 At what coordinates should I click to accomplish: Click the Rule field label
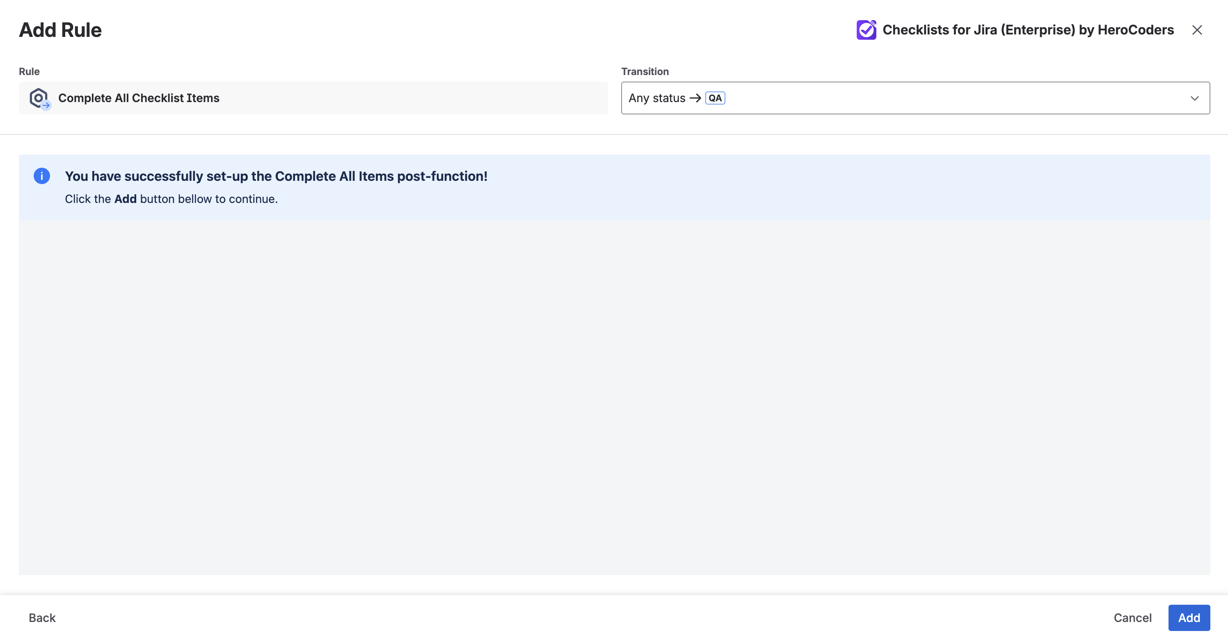coord(29,71)
